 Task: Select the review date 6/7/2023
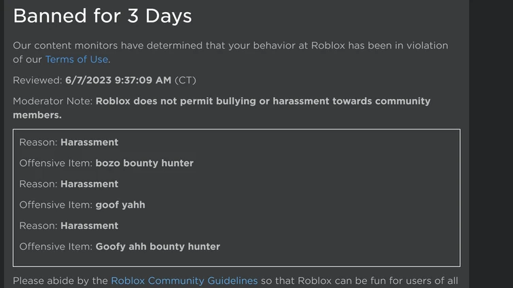[88, 80]
